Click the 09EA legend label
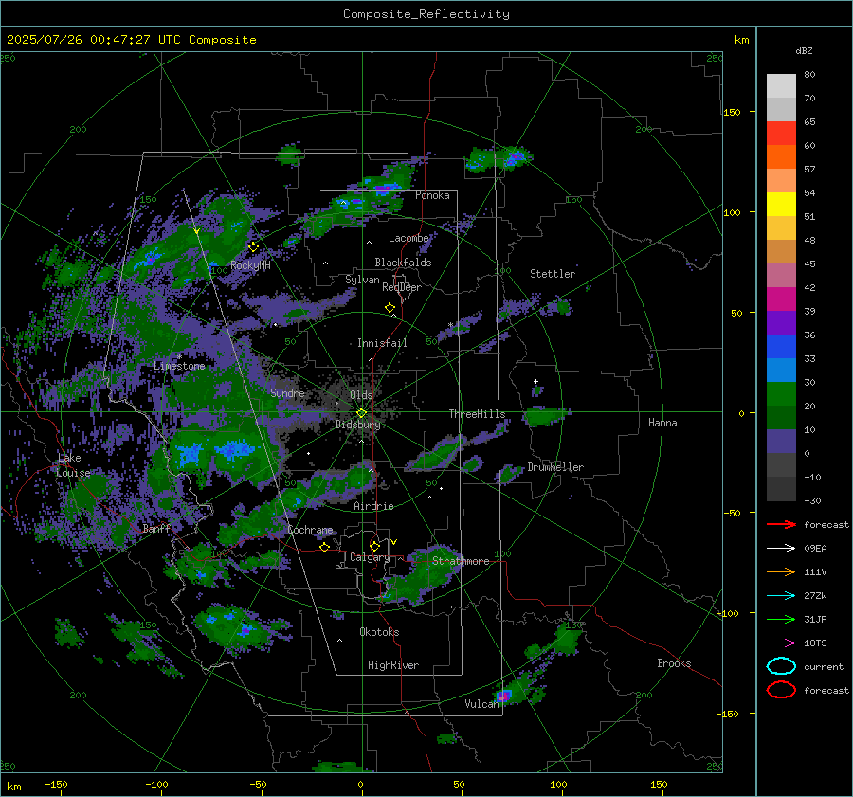This screenshot has width=853, height=797. (815, 549)
